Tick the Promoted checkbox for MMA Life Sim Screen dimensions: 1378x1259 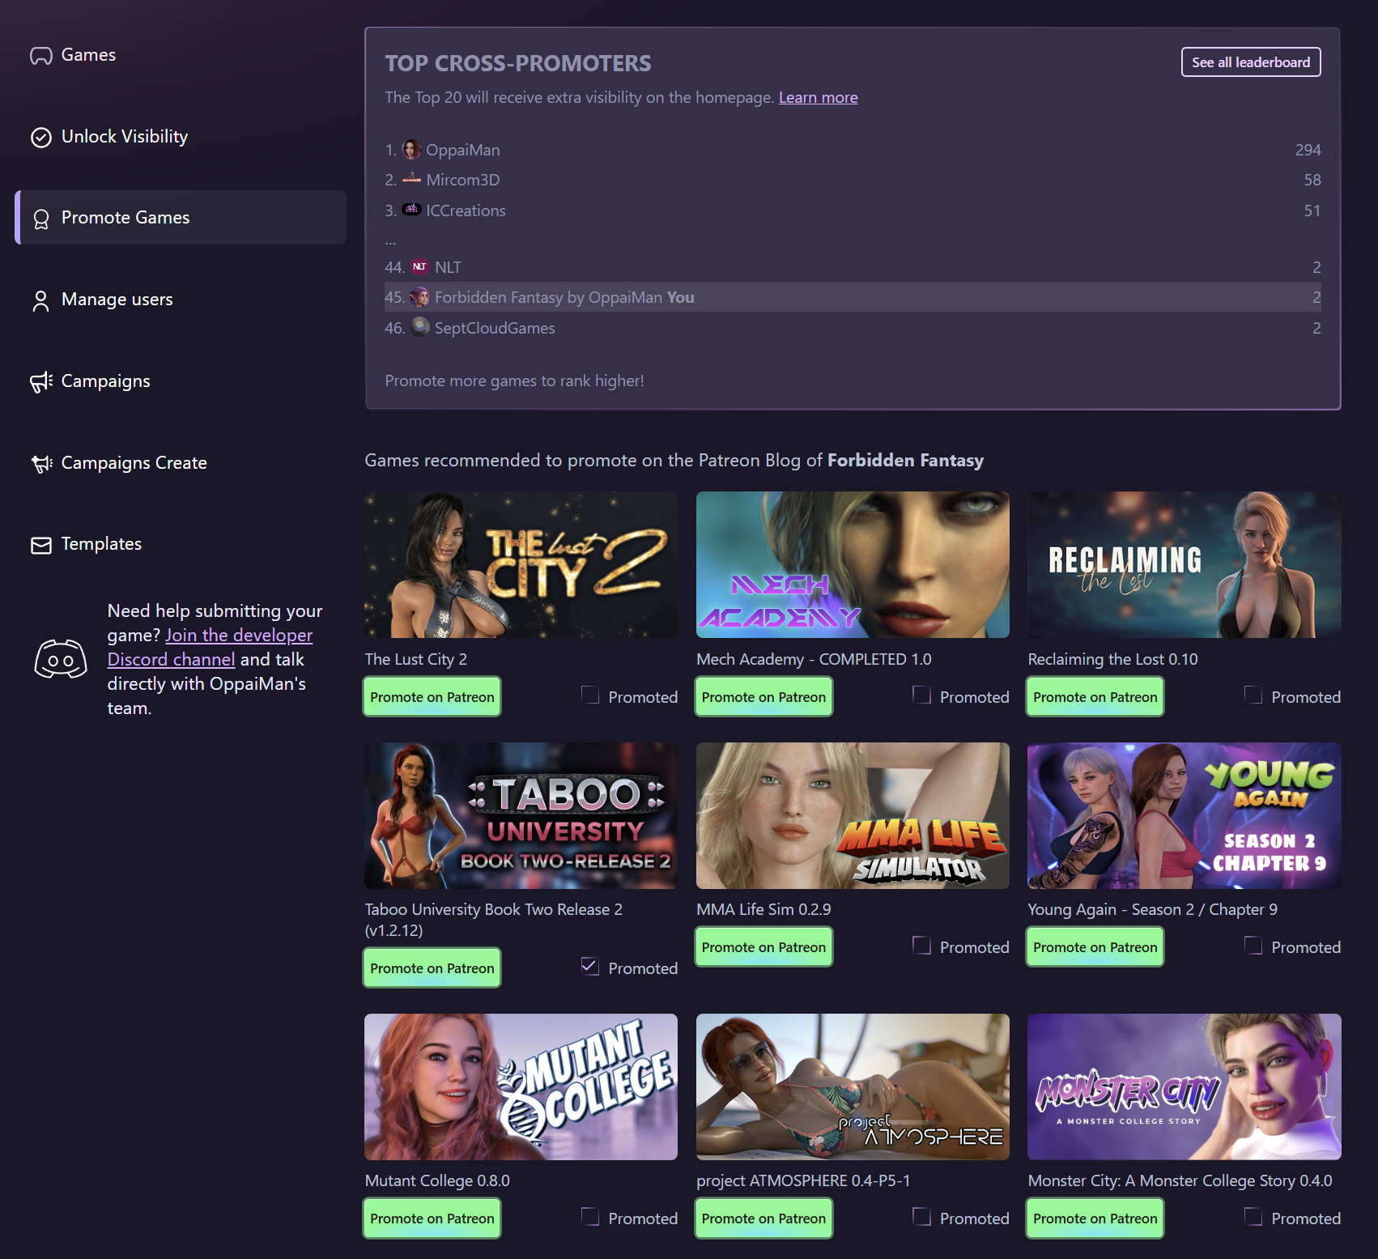pyautogui.click(x=921, y=945)
